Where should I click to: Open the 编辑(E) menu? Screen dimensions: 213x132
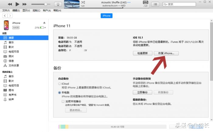coord(16,11)
